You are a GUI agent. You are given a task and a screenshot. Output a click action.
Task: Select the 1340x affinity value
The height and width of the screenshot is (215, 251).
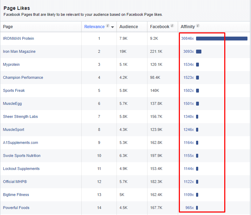[189, 116]
